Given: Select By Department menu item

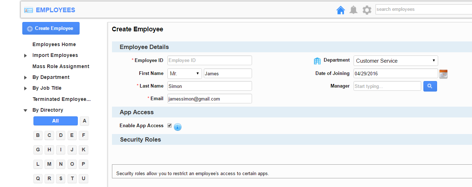Looking at the screenshot, I should click(51, 77).
